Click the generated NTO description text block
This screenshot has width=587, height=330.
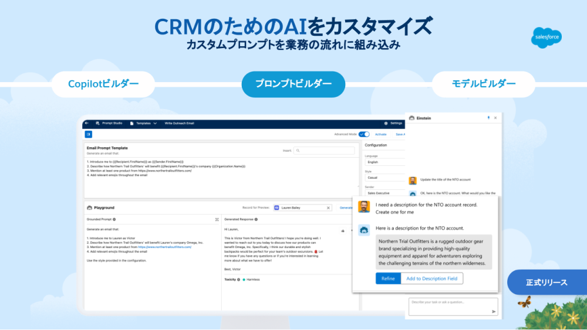(434, 252)
